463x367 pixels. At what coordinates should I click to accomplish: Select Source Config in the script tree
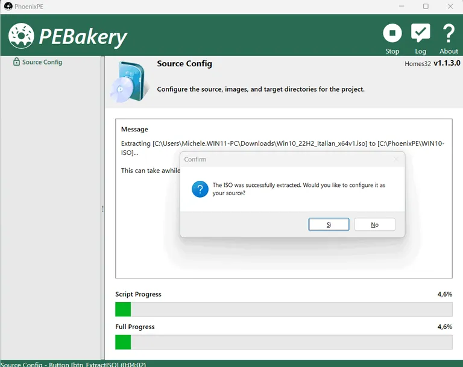click(x=42, y=62)
